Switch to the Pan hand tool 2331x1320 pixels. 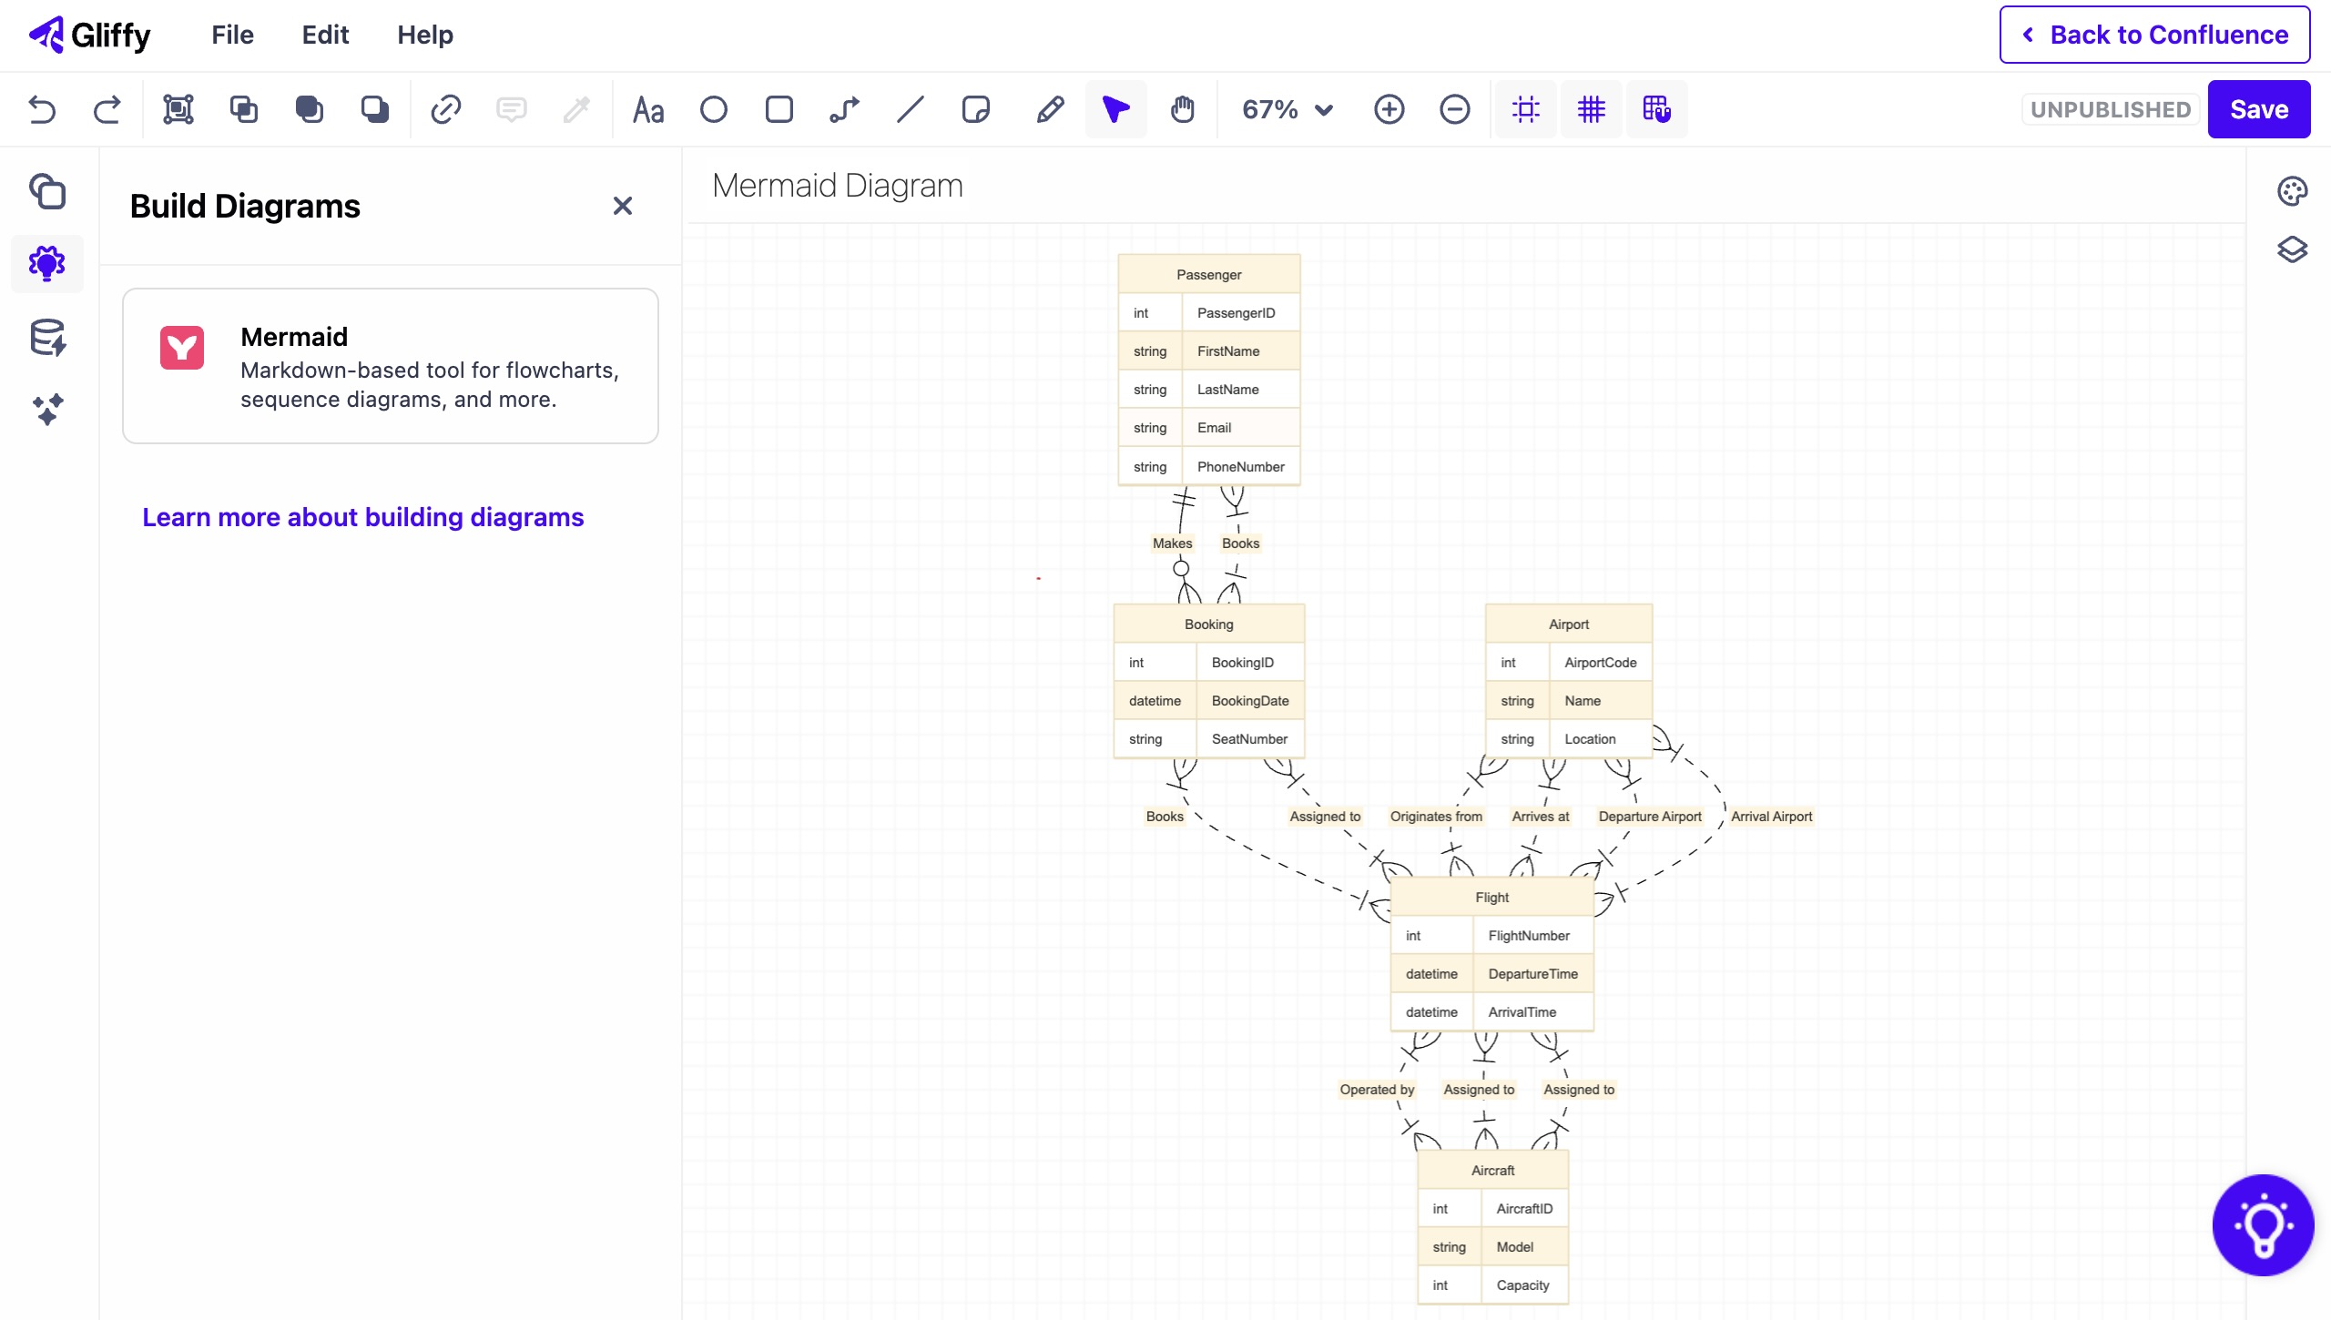tap(1181, 110)
